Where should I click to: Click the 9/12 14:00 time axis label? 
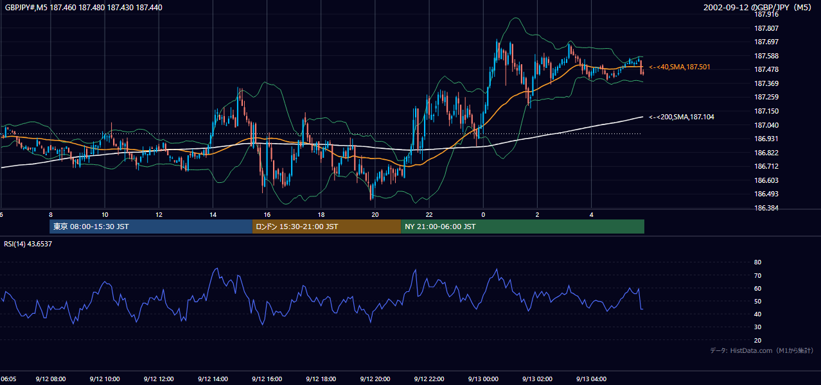(213, 379)
